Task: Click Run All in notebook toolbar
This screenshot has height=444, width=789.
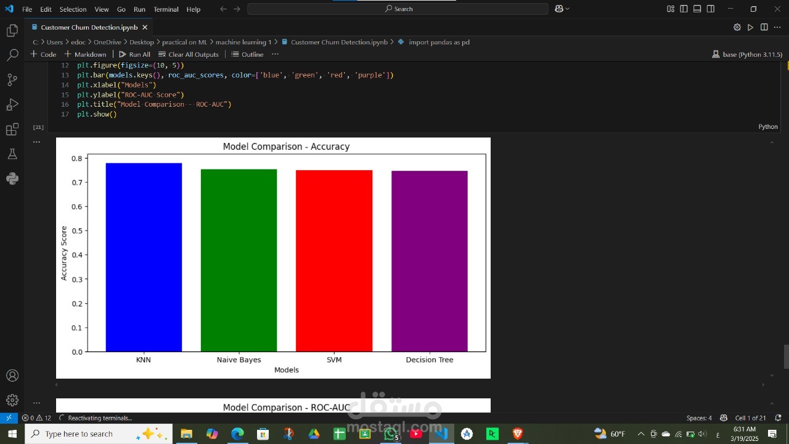Action: 134,54
